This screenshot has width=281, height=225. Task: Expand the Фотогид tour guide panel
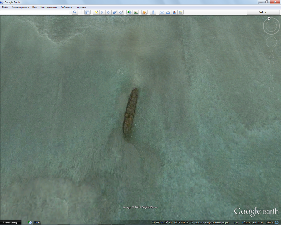[11, 222]
